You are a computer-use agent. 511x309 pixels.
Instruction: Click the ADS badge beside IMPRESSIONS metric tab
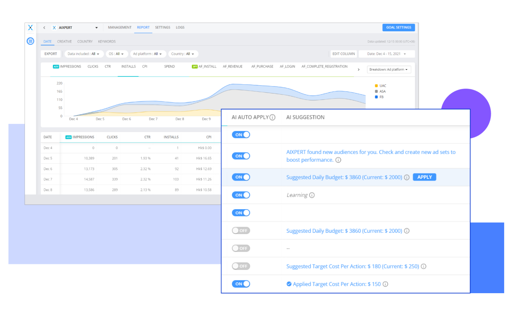pos(56,67)
